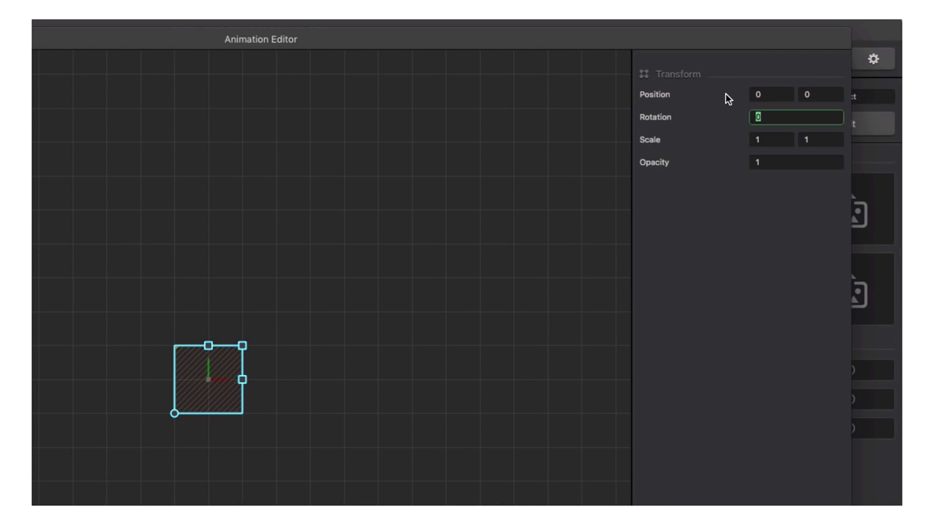Select the lower image placeholder thumbnail
This screenshot has height=525, width=934.
[x=872, y=289]
